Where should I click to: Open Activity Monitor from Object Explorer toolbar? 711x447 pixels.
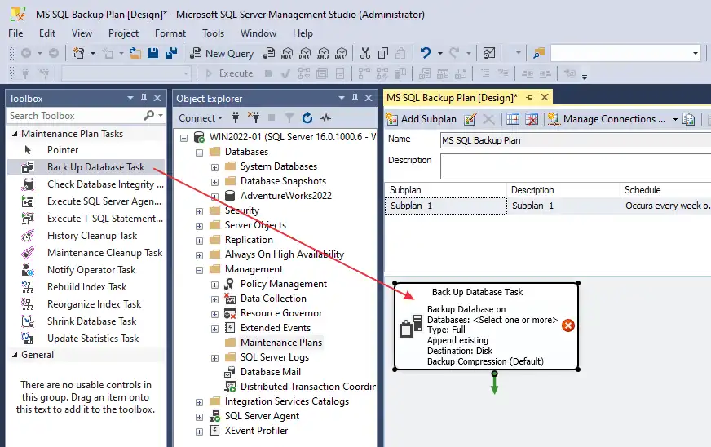(325, 118)
